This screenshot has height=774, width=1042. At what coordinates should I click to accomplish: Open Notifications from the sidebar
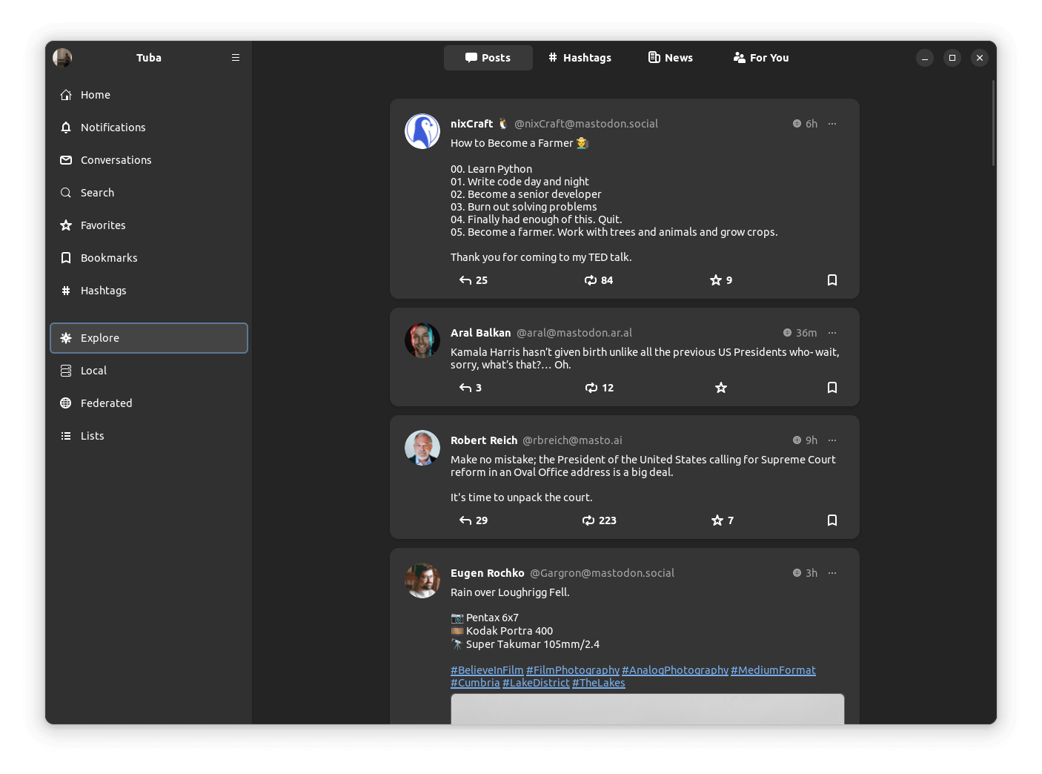pos(113,128)
